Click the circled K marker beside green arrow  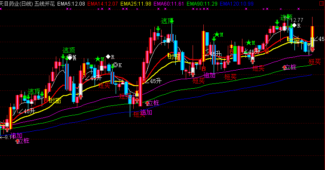tap(117, 65)
